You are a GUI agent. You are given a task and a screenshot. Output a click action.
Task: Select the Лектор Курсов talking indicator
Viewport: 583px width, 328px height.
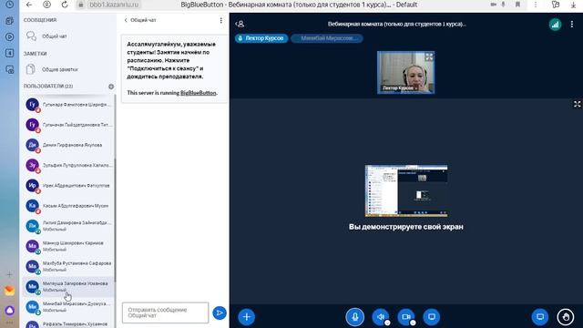click(x=261, y=38)
